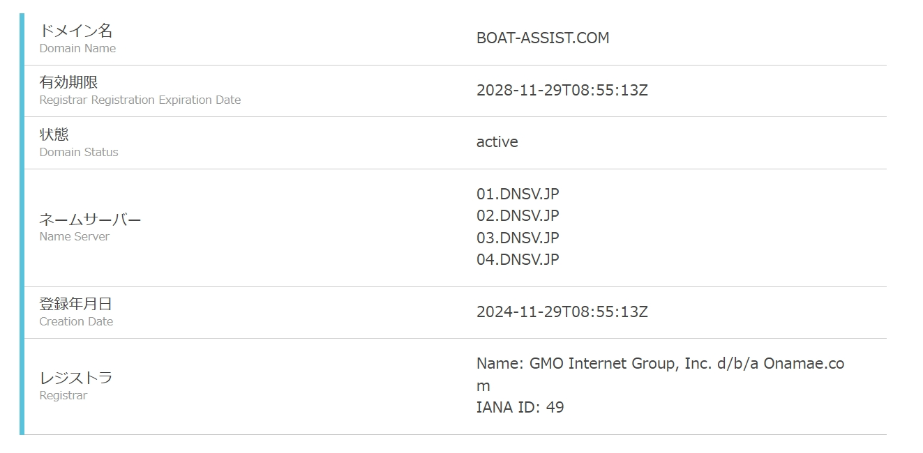
Task: Click the ドメイン名 row label
Action: pyautogui.click(x=75, y=31)
